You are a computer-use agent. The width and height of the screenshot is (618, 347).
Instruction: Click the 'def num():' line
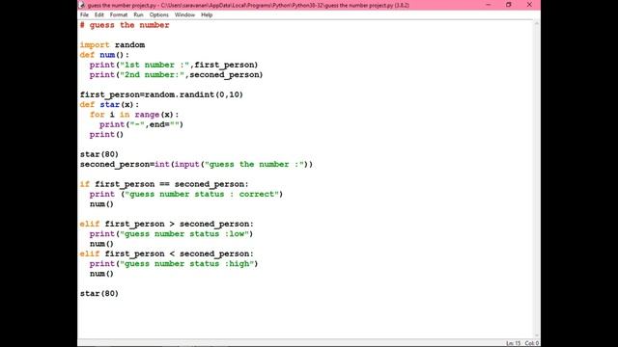104,55
